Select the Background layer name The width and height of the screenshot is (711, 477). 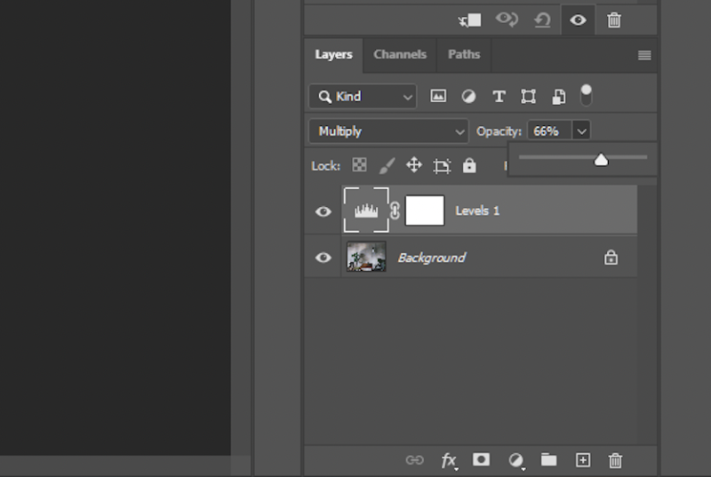tap(432, 258)
